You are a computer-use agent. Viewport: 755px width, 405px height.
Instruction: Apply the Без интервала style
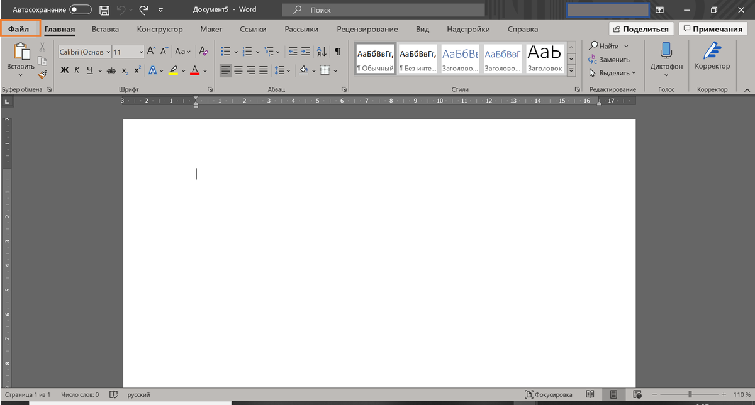(x=418, y=59)
